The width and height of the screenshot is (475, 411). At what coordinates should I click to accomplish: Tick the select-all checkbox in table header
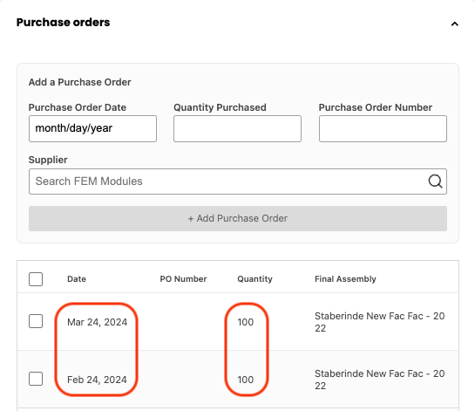[36, 279]
